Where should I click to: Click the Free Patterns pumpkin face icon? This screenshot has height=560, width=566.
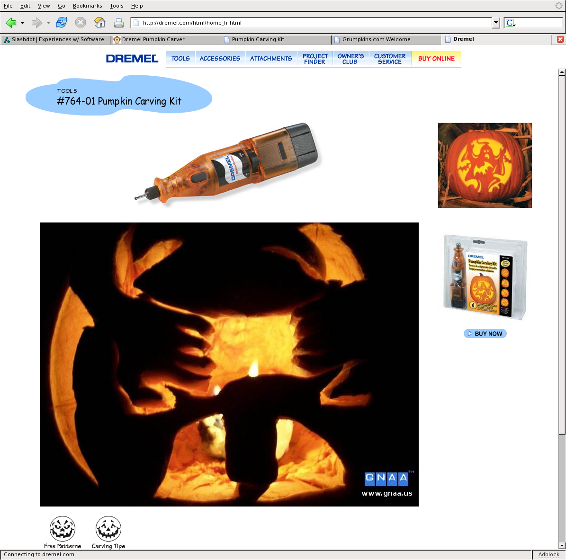click(x=63, y=529)
